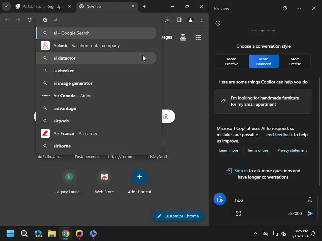Use the microphone in Copilot input
Image resolution: width=322 pixels, height=241 pixels.
[x=310, y=200]
